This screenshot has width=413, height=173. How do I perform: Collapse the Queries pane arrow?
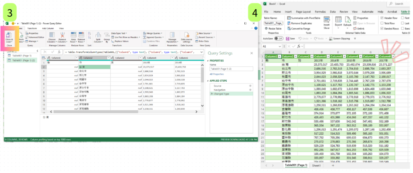tap(37, 51)
